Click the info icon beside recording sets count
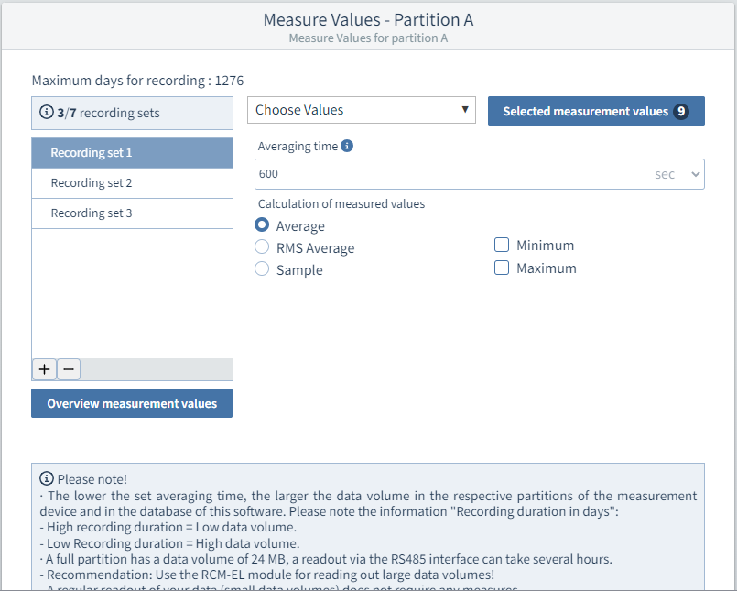 (x=46, y=113)
